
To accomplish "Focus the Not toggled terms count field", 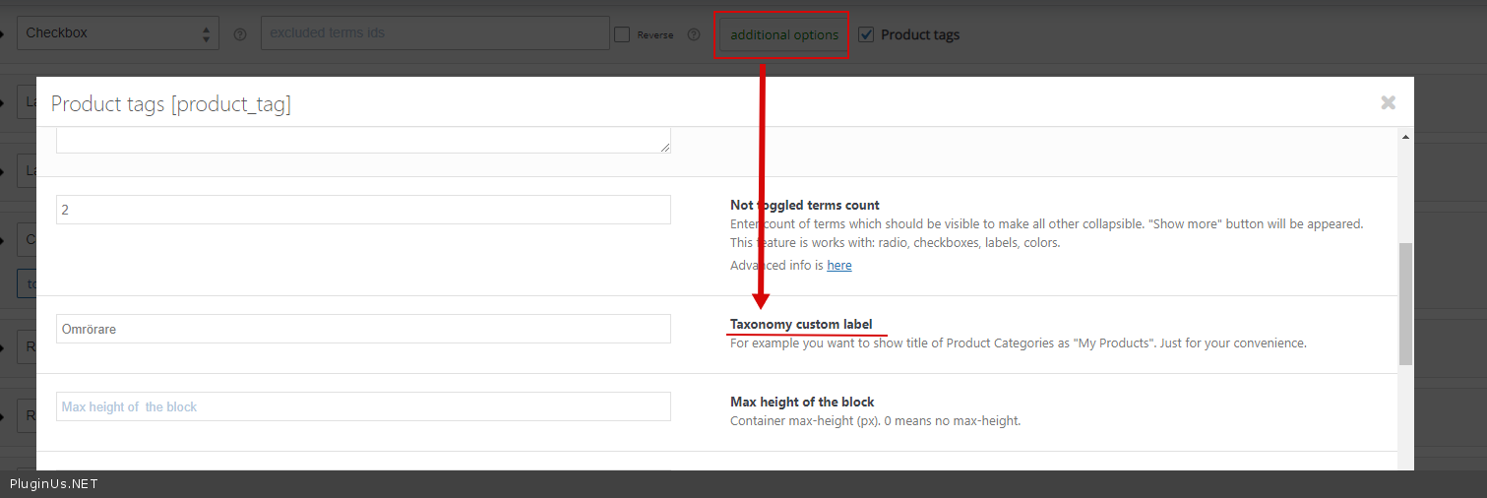I will [363, 210].
